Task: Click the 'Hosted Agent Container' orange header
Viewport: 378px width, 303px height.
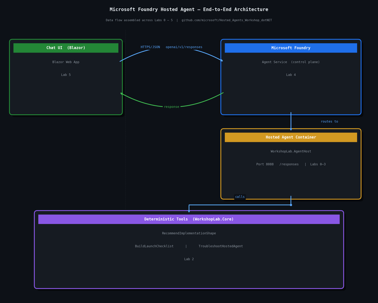Action: tap(291, 137)
